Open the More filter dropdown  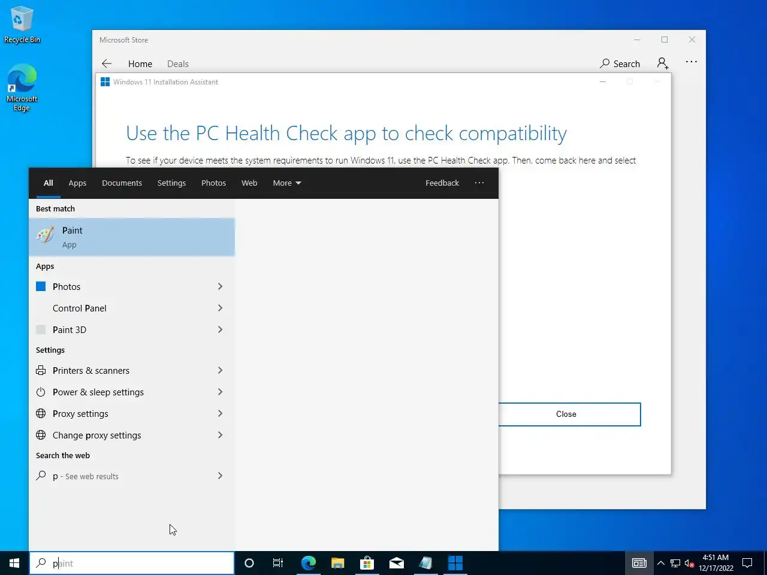coord(287,183)
